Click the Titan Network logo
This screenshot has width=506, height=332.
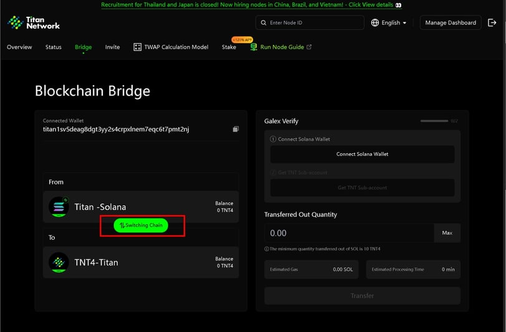click(34, 22)
